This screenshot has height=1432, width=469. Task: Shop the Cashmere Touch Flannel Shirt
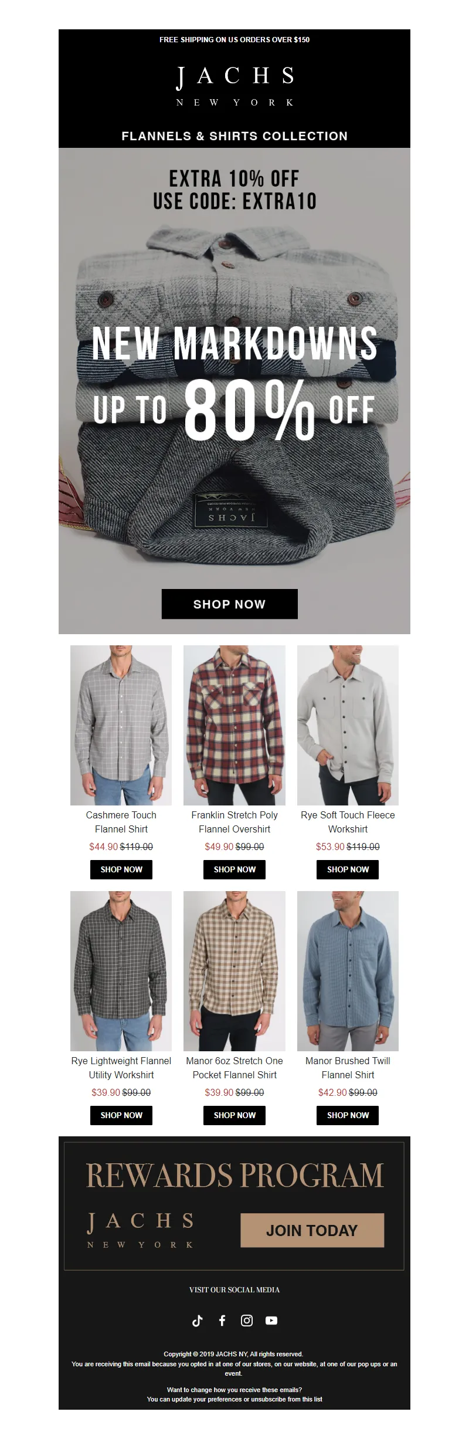point(121,869)
